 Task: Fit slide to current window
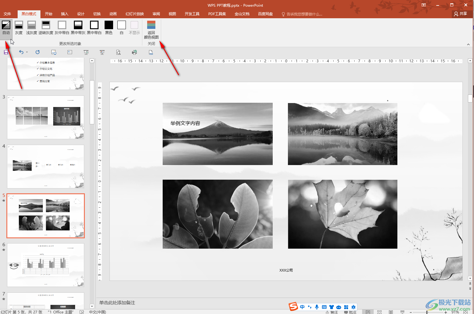click(465, 312)
